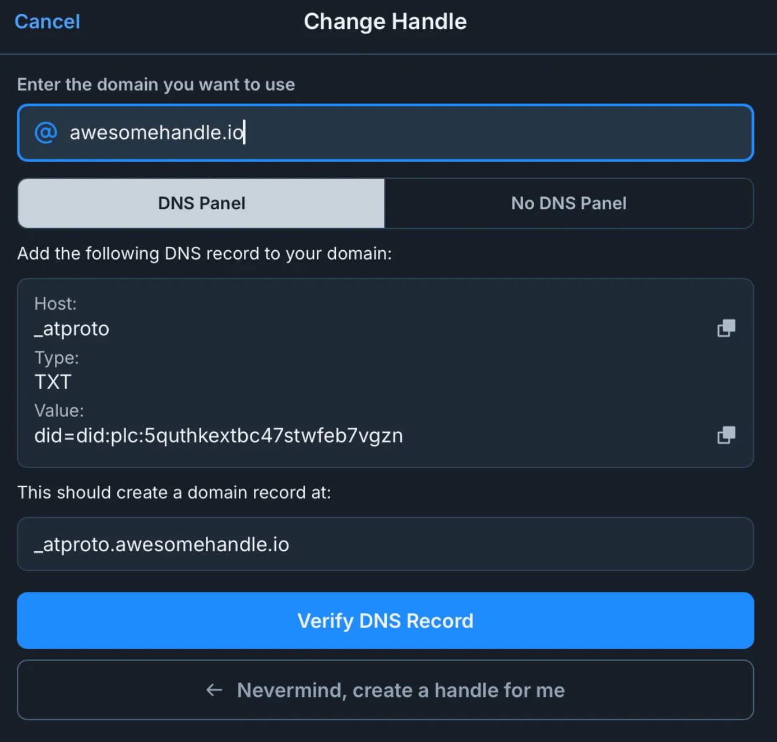This screenshot has height=742, width=777.
Task: Select the @ symbol beside awesomehandle.io
Action: [46, 132]
